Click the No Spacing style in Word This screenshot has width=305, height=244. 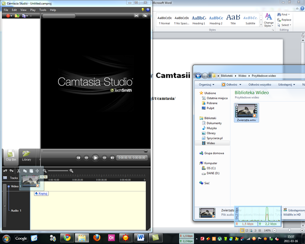tap(182, 21)
